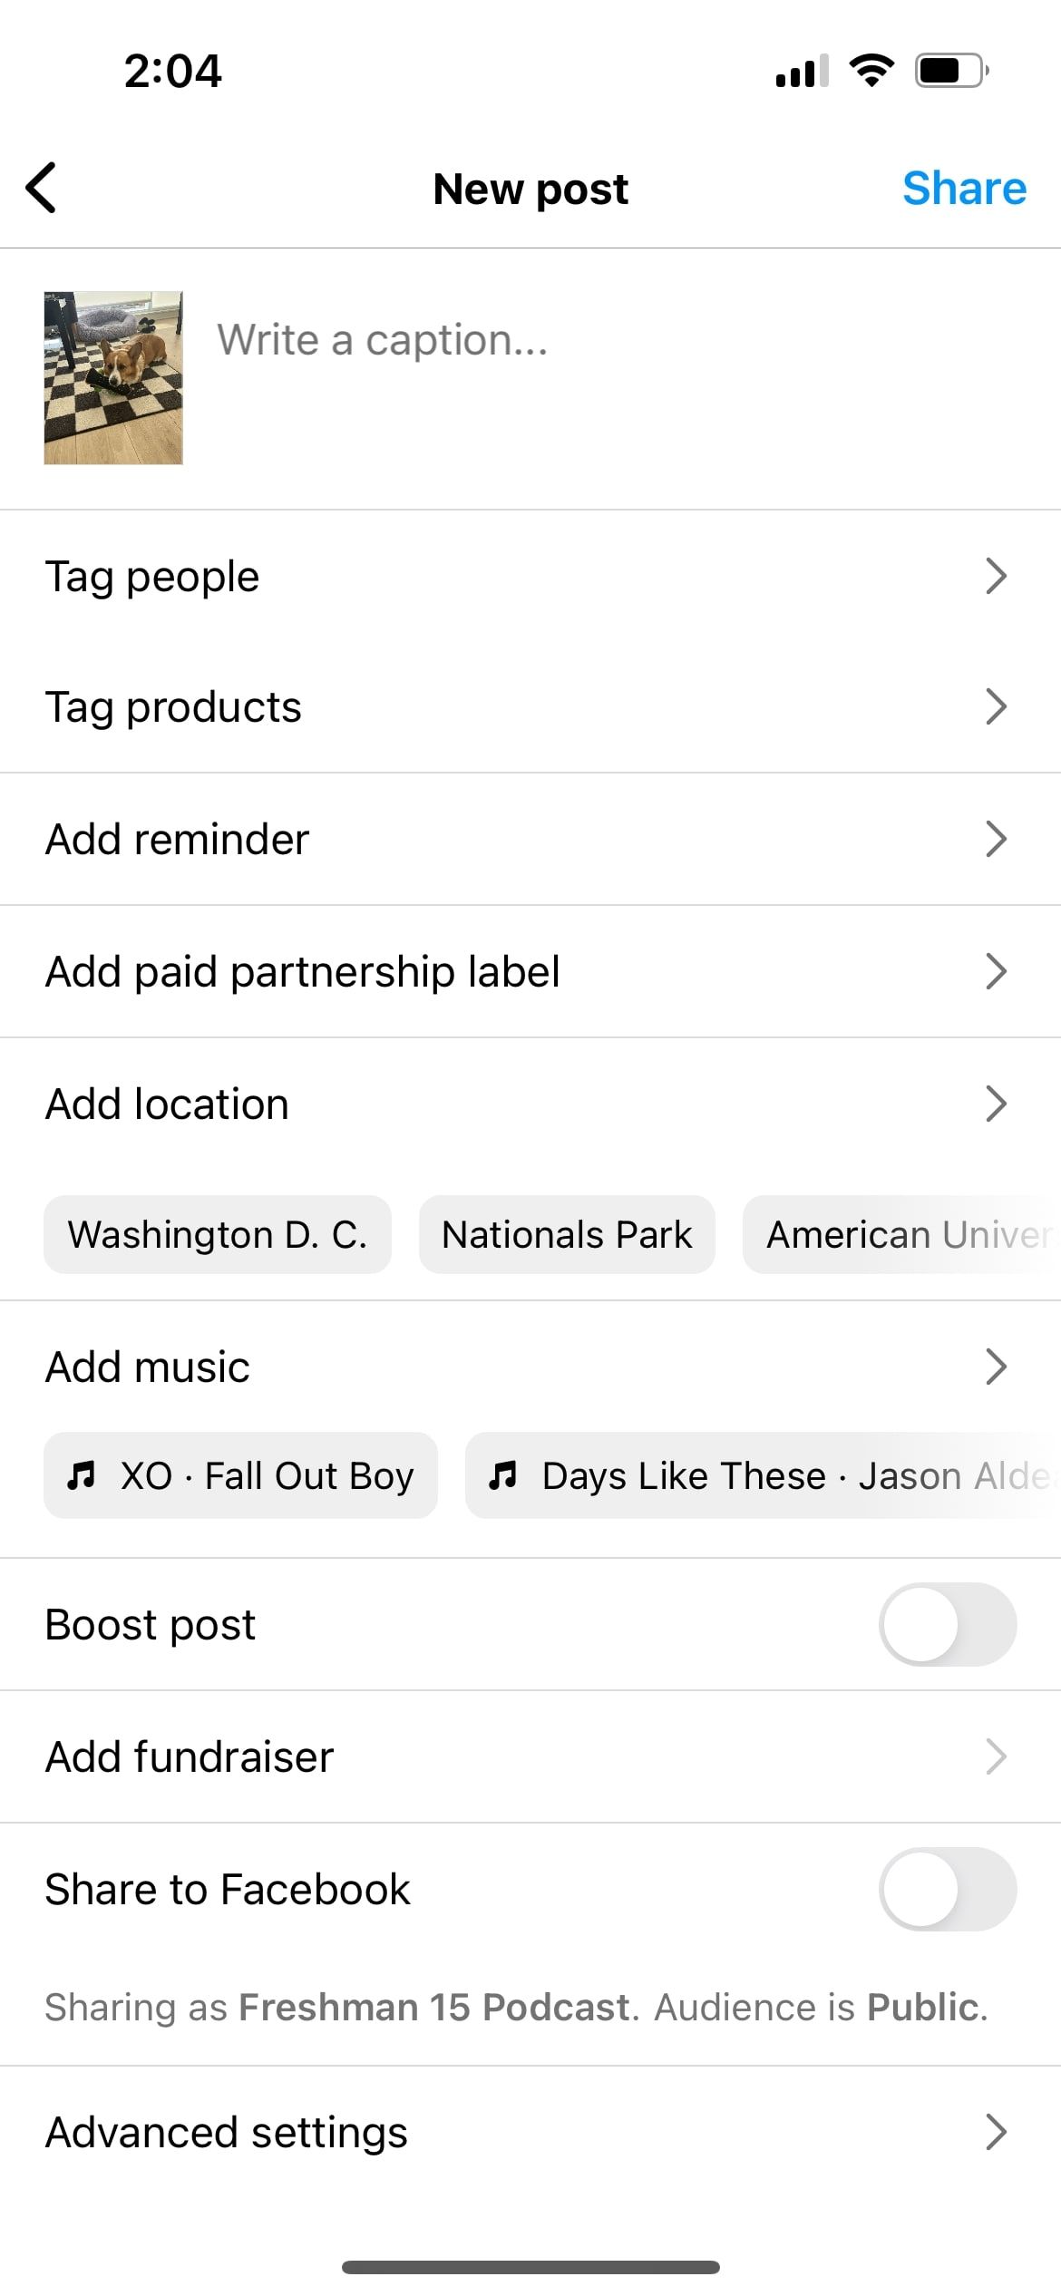
Task: Choose Nationals Park location chip
Action: coord(566,1234)
